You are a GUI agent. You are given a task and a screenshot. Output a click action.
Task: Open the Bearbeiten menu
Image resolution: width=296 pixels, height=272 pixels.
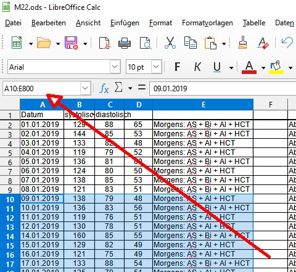(x=49, y=23)
